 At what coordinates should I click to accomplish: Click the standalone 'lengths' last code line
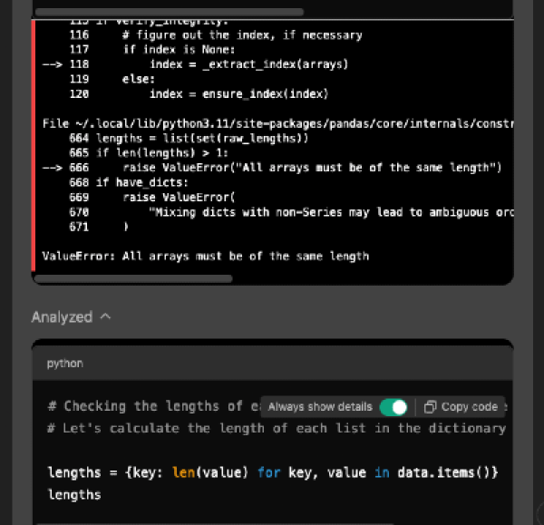pos(73,494)
